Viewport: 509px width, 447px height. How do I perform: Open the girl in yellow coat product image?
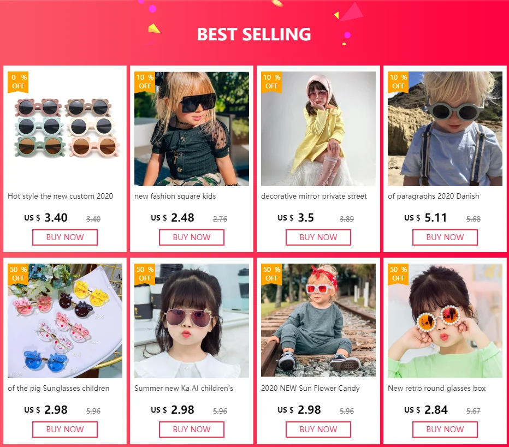click(x=318, y=129)
